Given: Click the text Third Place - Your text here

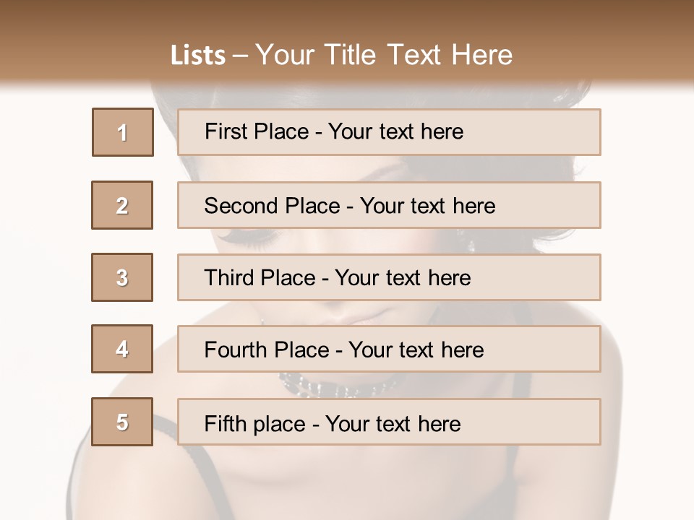Looking at the screenshot, I should pyautogui.click(x=338, y=277).
